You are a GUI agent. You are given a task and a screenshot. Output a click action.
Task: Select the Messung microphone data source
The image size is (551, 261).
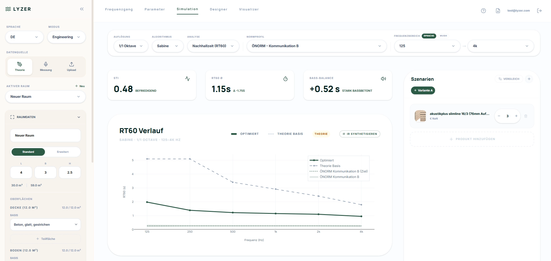46,67
